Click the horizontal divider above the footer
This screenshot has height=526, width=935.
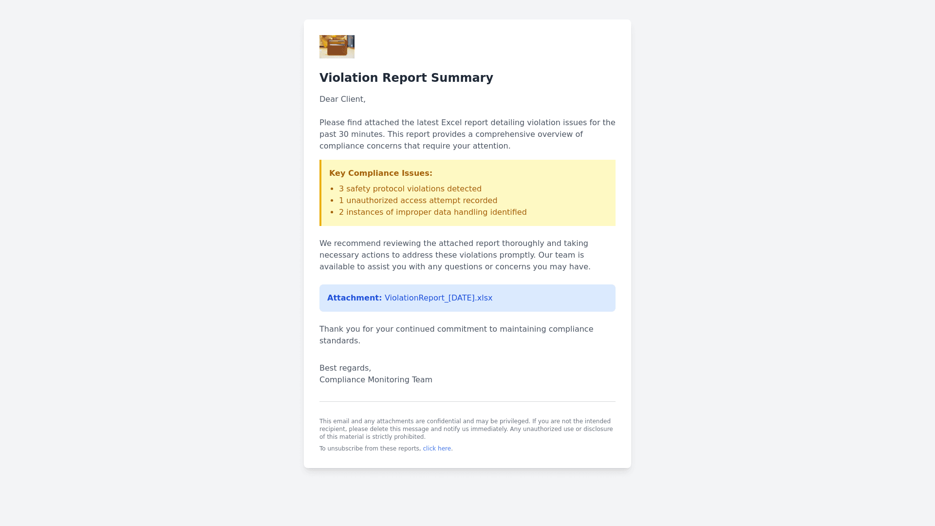467,402
